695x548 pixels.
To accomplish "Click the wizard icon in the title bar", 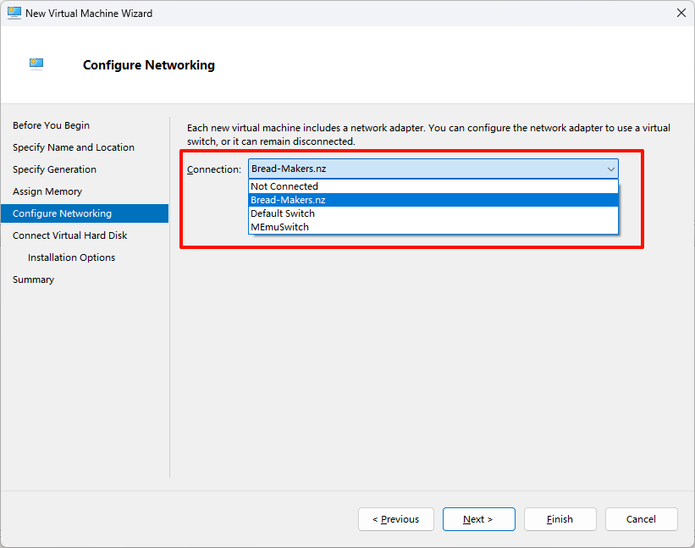I will (x=14, y=14).
